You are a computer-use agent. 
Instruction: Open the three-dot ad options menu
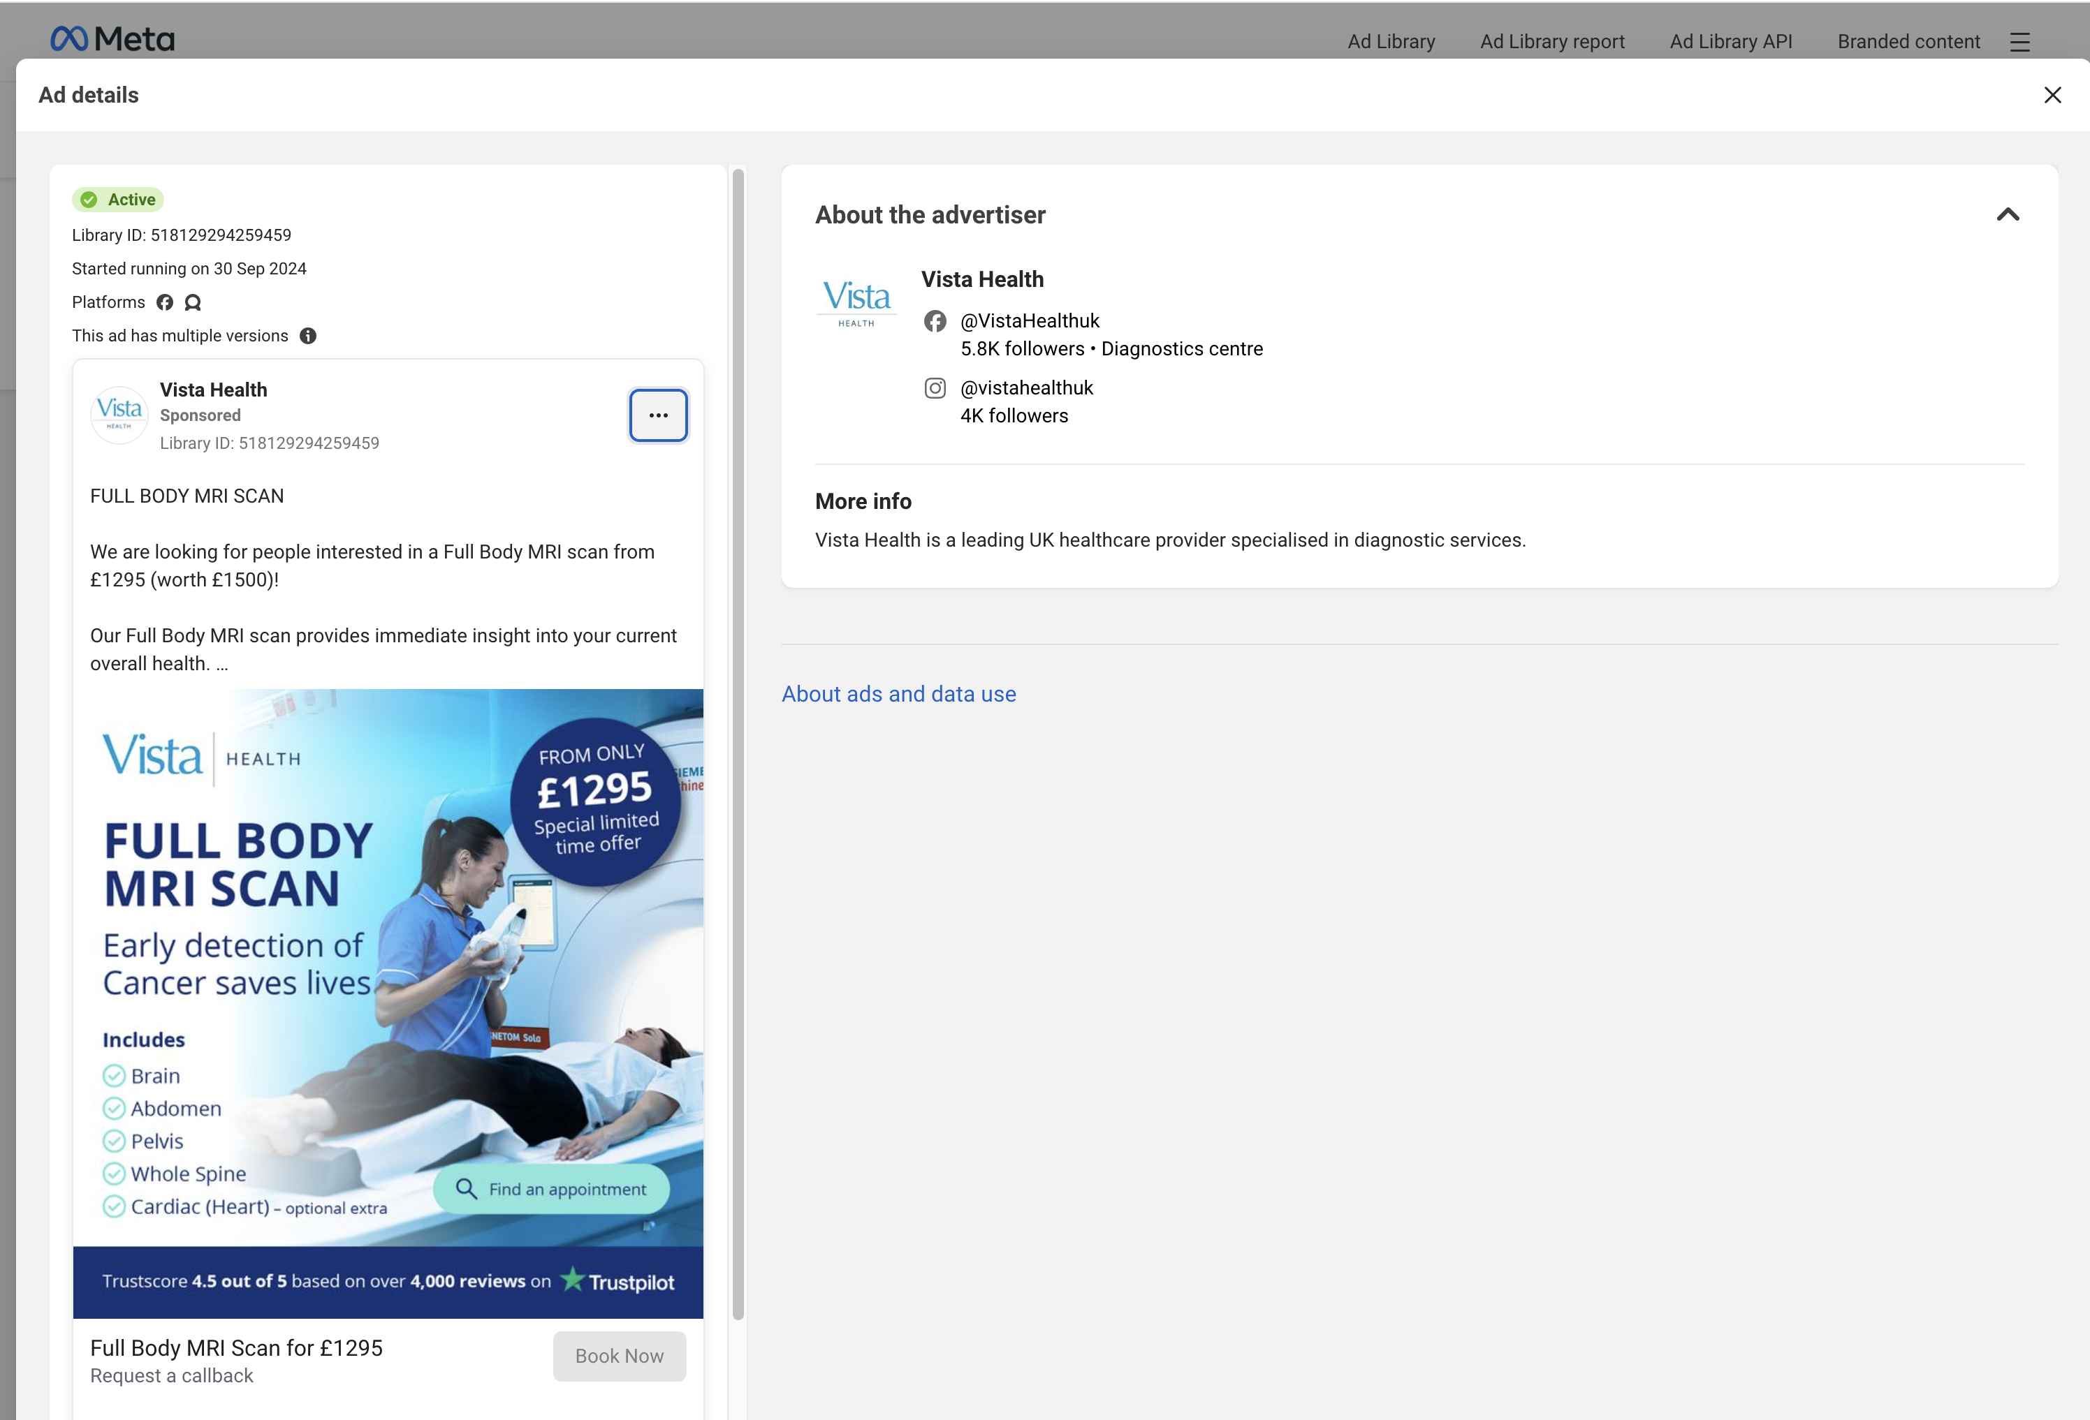(x=658, y=415)
